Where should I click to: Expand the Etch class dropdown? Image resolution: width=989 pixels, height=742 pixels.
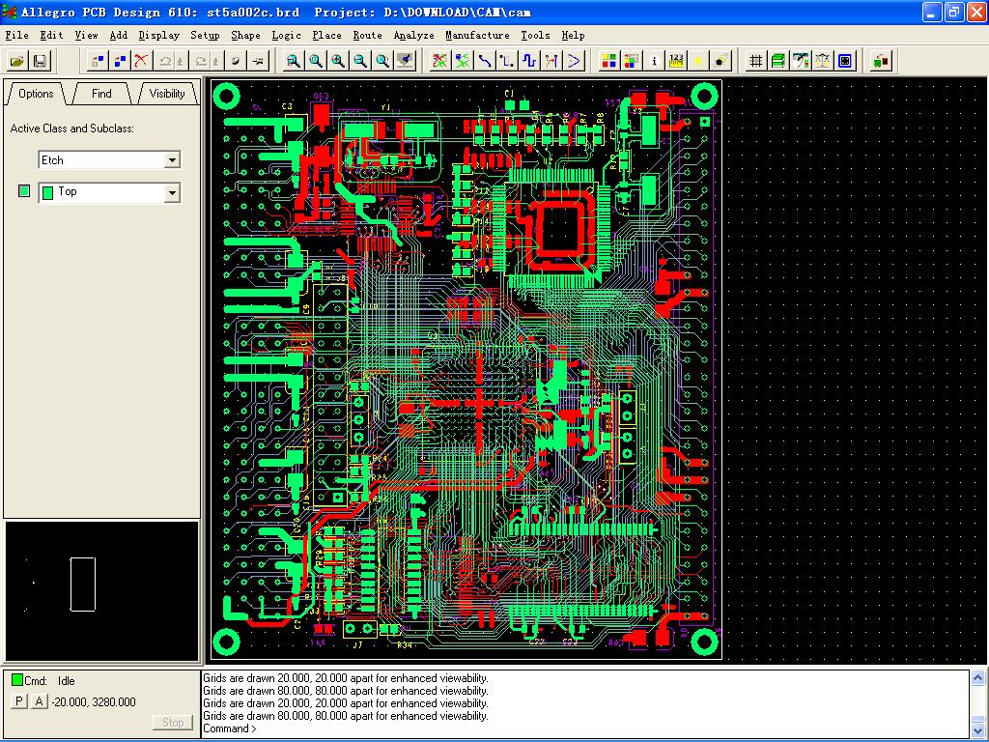172,160
